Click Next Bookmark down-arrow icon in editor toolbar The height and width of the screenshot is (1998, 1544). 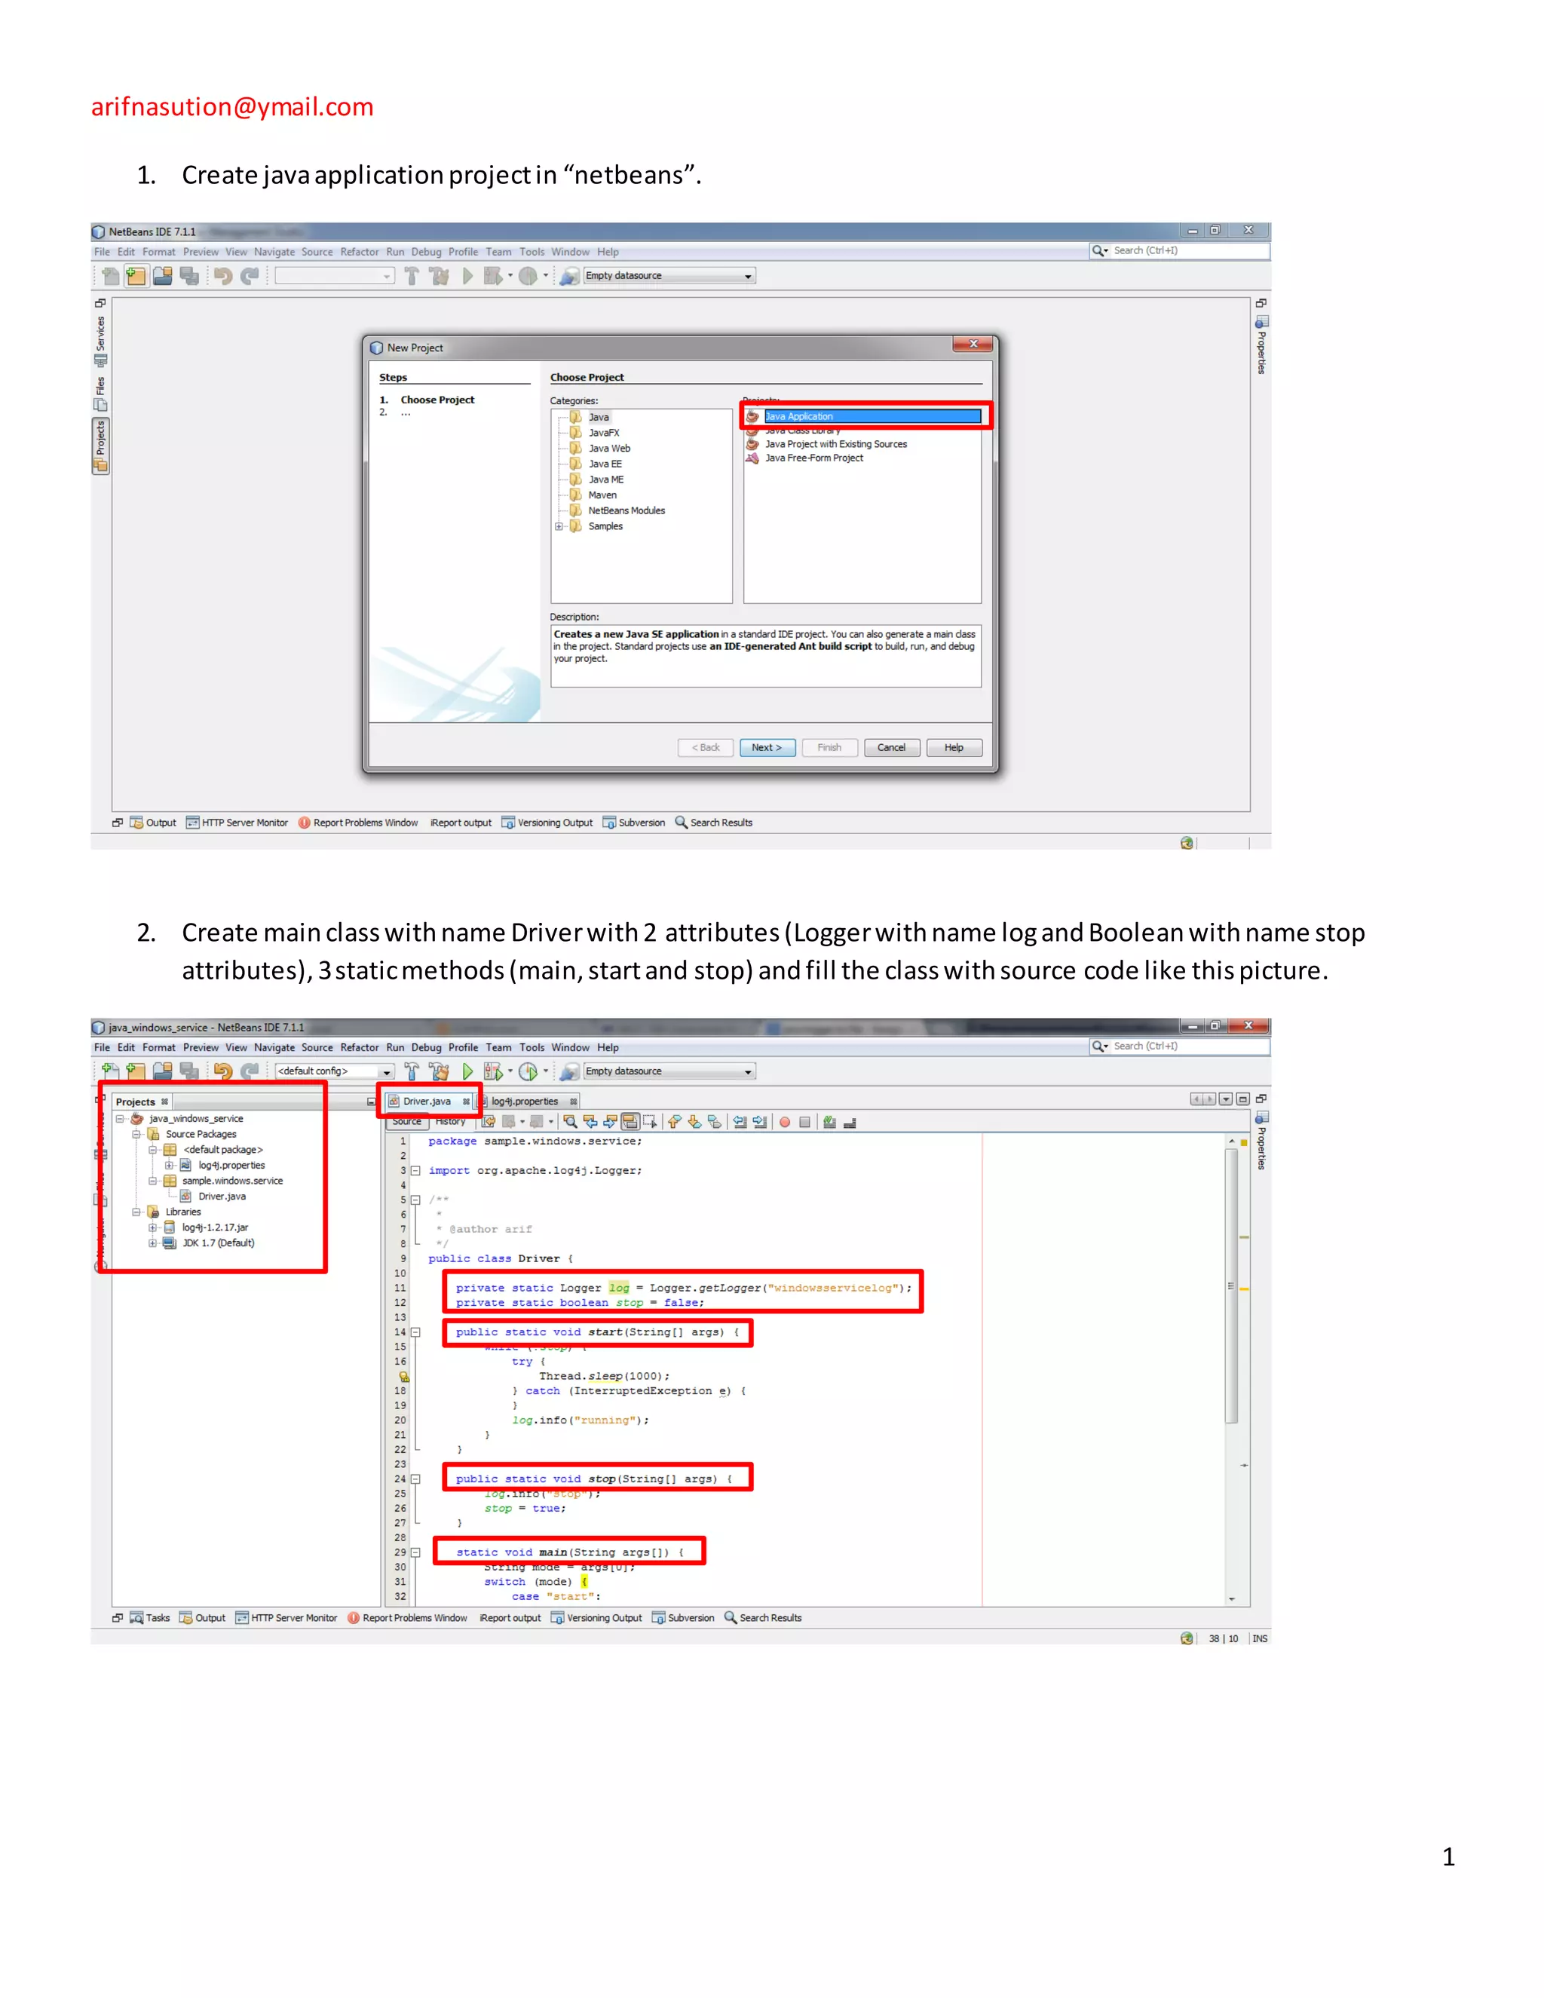695,1122
